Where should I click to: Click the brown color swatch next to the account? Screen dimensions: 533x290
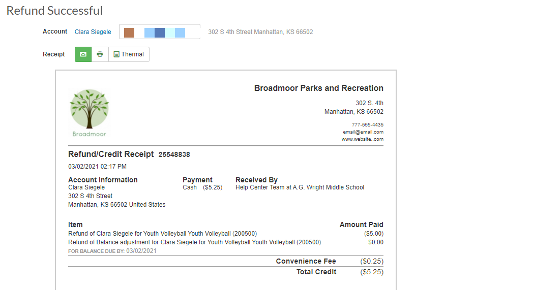pyautogui.click(x=129, y=33)
